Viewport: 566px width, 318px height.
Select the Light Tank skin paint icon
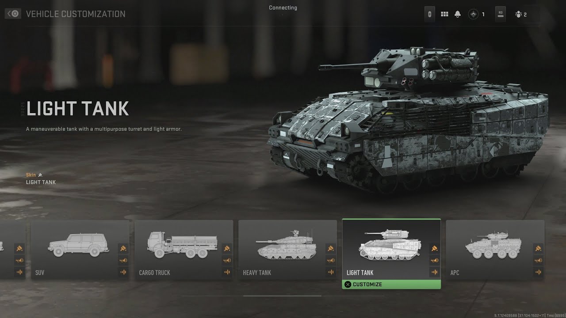[x=434, y=248]
